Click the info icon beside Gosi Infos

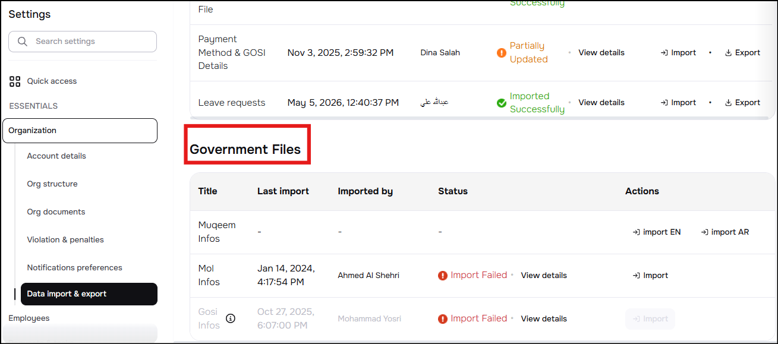(x=231, y=318)
